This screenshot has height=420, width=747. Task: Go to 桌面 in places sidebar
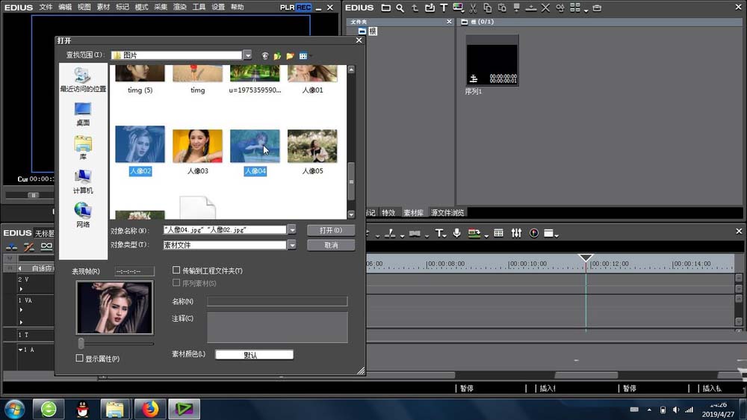tap(83, 114)
